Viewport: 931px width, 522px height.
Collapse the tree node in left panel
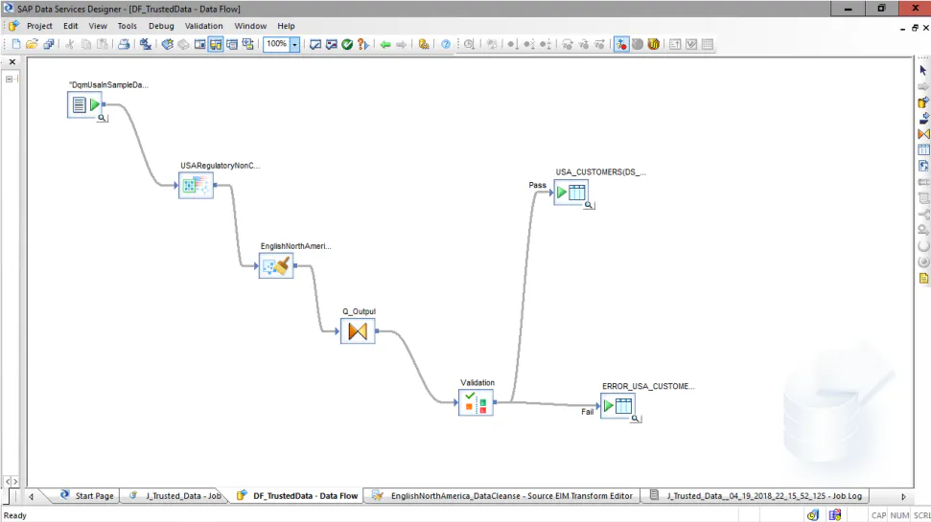pyautogui.click(x=9, y=79)
